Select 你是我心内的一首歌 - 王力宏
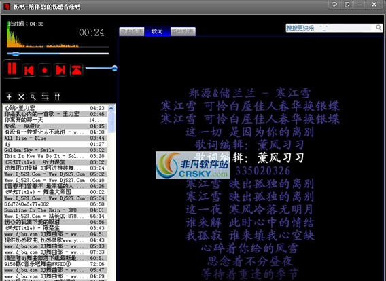386x281 pixels. click(x=55, y=114)
